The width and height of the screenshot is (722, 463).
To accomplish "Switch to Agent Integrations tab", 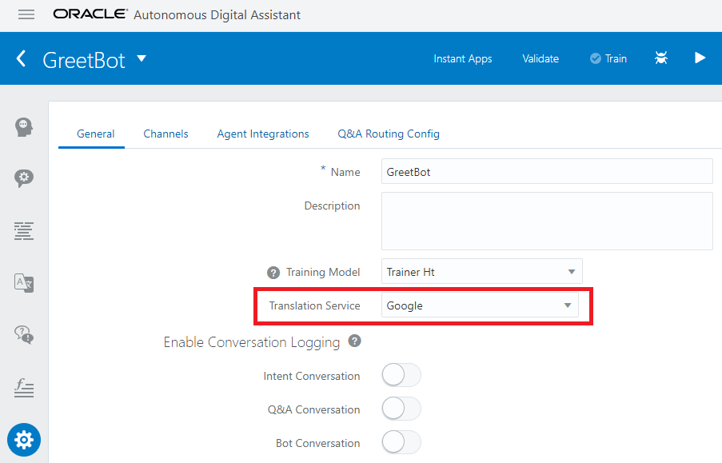I will (263, 134).
